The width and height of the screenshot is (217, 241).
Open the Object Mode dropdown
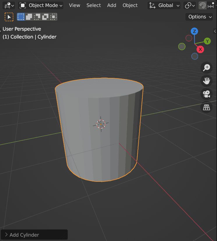(41, 6)
